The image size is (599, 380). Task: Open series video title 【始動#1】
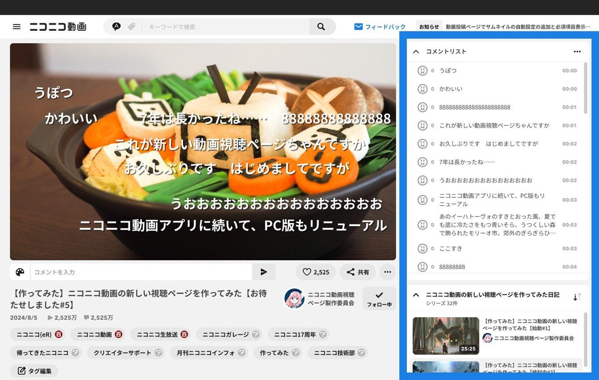click(530, 325)
